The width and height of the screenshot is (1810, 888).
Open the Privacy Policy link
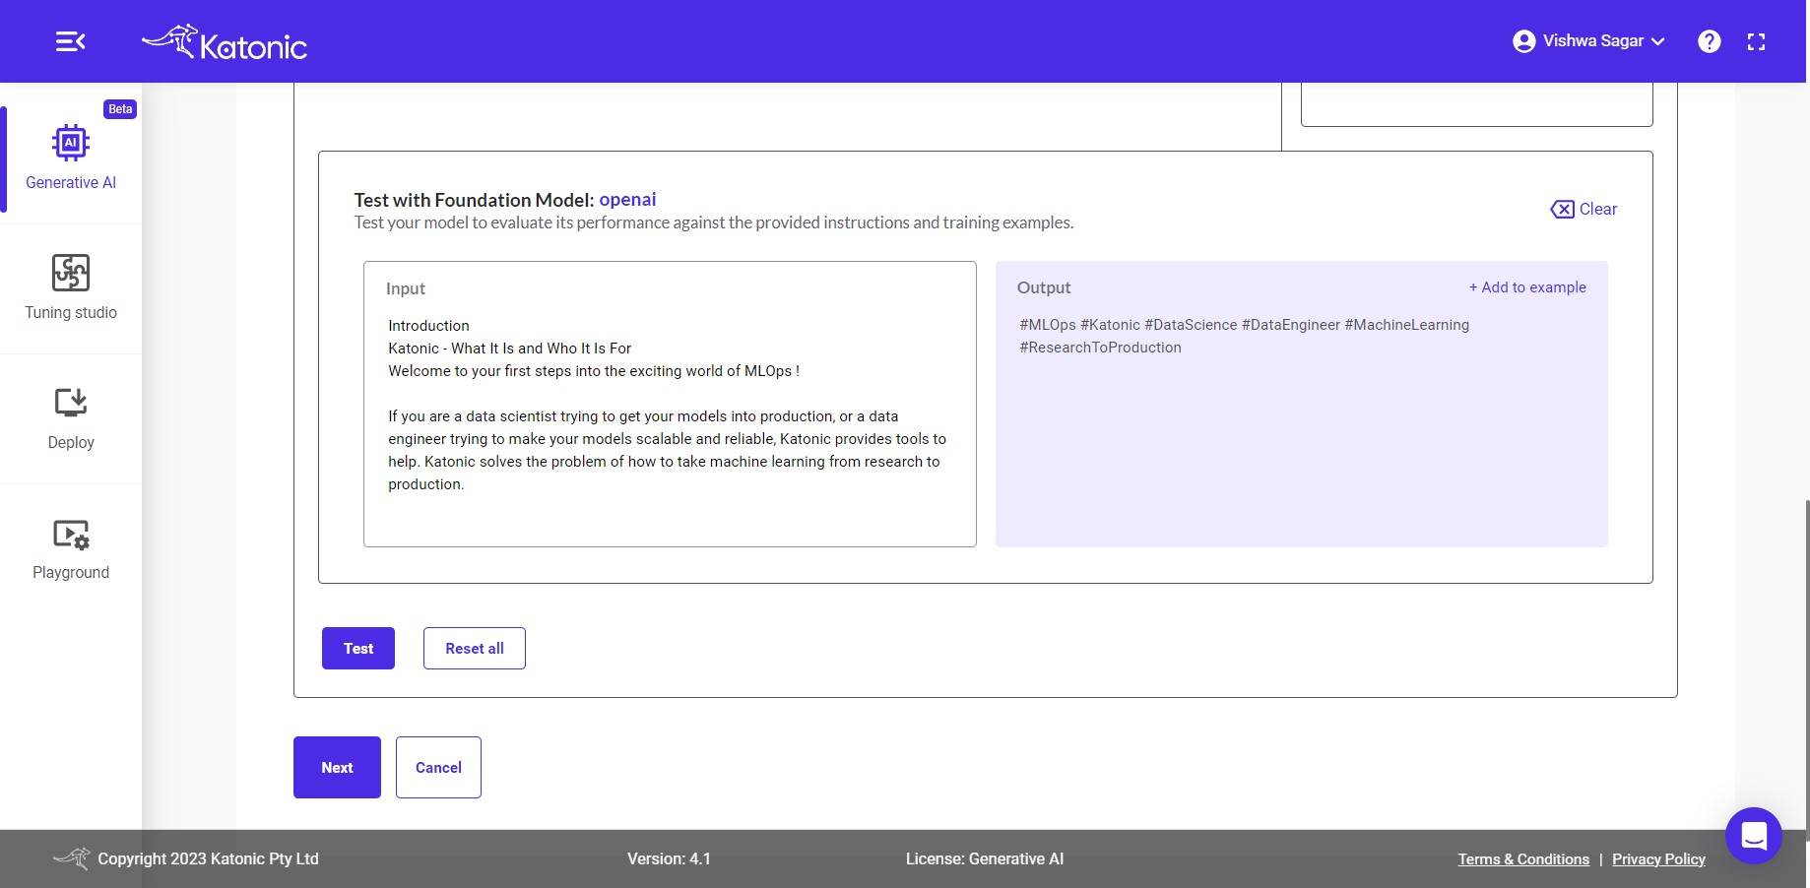click(x=1658, y=859)
